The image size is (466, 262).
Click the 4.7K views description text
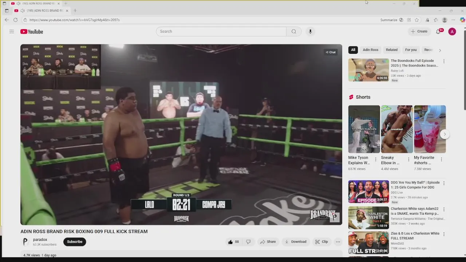pos(40,255)
